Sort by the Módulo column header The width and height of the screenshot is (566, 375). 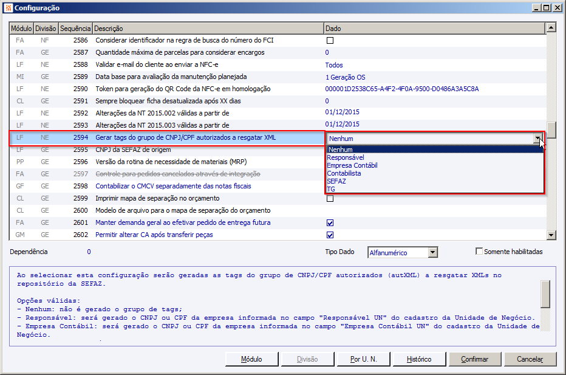click(21, 29)
